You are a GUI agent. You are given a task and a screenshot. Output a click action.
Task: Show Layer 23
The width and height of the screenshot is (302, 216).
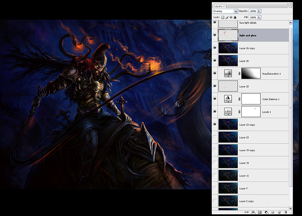215,137
